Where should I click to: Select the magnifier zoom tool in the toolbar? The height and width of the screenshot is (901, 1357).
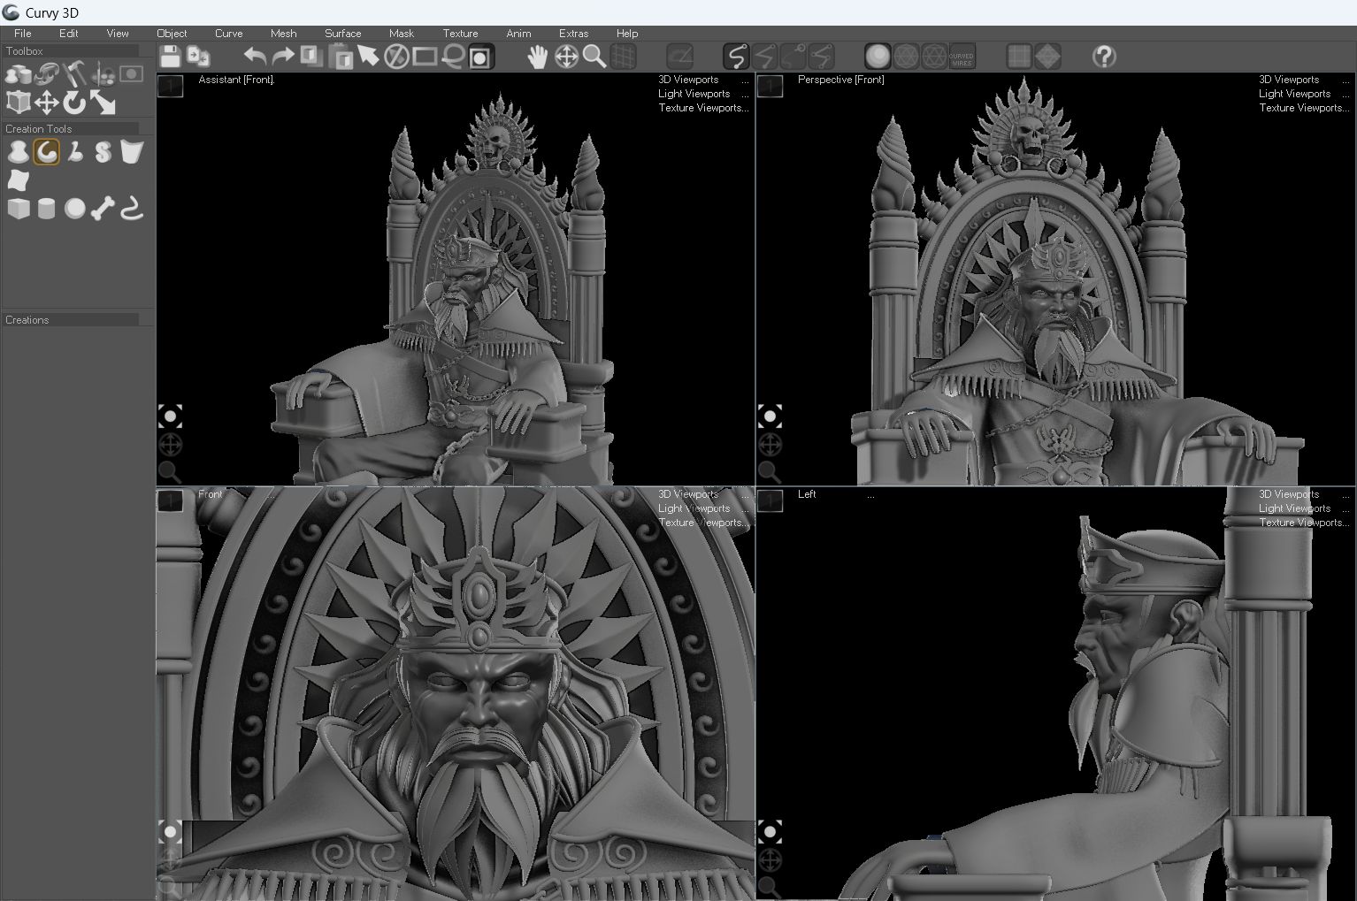pos(594,57)
